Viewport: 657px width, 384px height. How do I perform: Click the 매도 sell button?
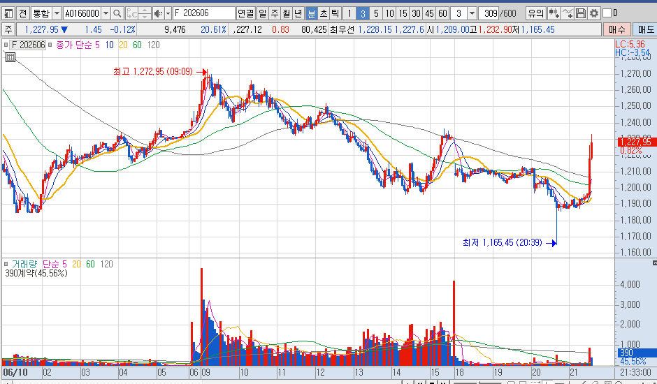pos(645,29)
